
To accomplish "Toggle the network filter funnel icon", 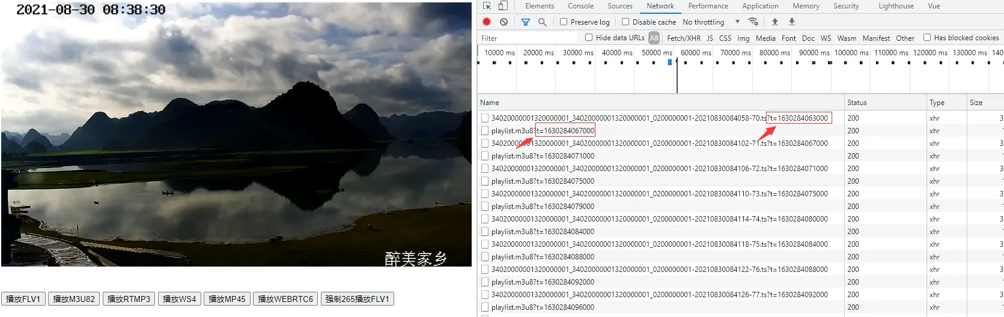I will pos(525,22).
